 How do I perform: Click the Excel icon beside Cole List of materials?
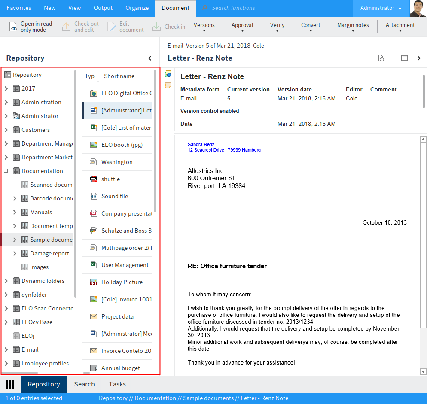point(93,128)
